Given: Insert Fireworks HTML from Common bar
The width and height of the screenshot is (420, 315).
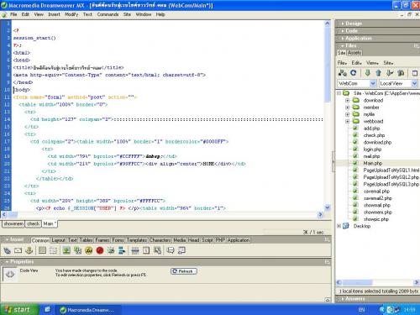Looking at the screenshot, I should pos(89,250).
